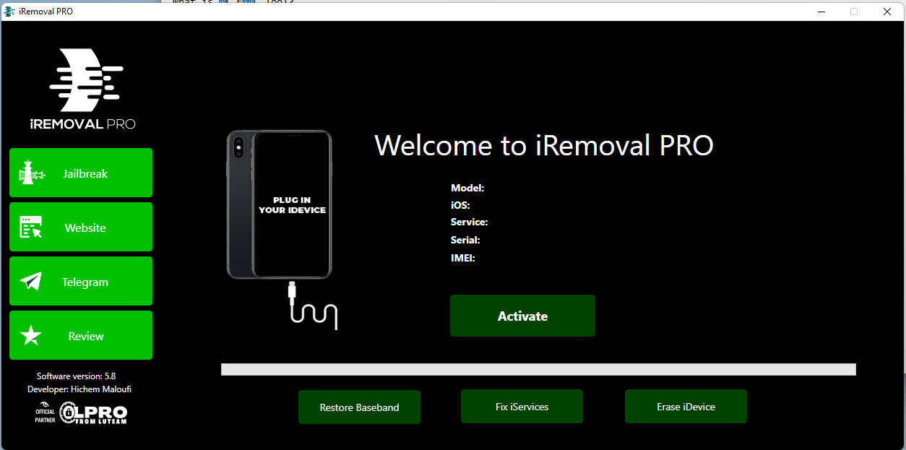Leave a Review
This screenshot has height=450, width=906.
[80, 334]
